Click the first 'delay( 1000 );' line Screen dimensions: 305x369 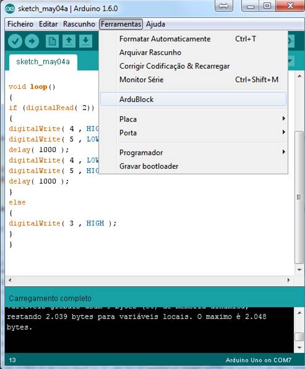[x=38, y=150]
